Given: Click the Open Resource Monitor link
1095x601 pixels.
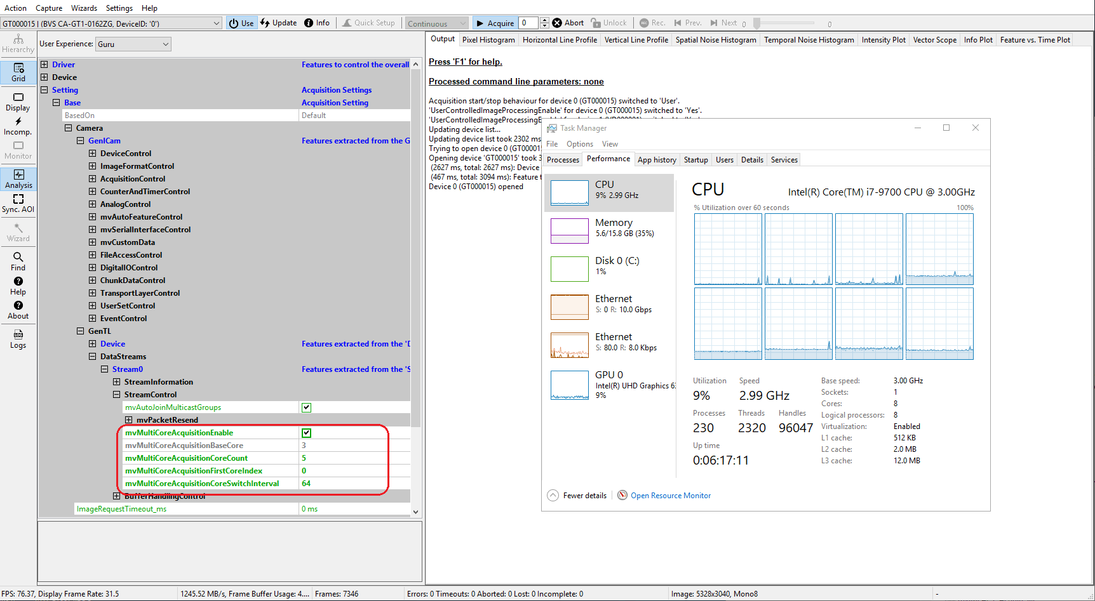Looking at the screenshot, I should pos(670,495).
